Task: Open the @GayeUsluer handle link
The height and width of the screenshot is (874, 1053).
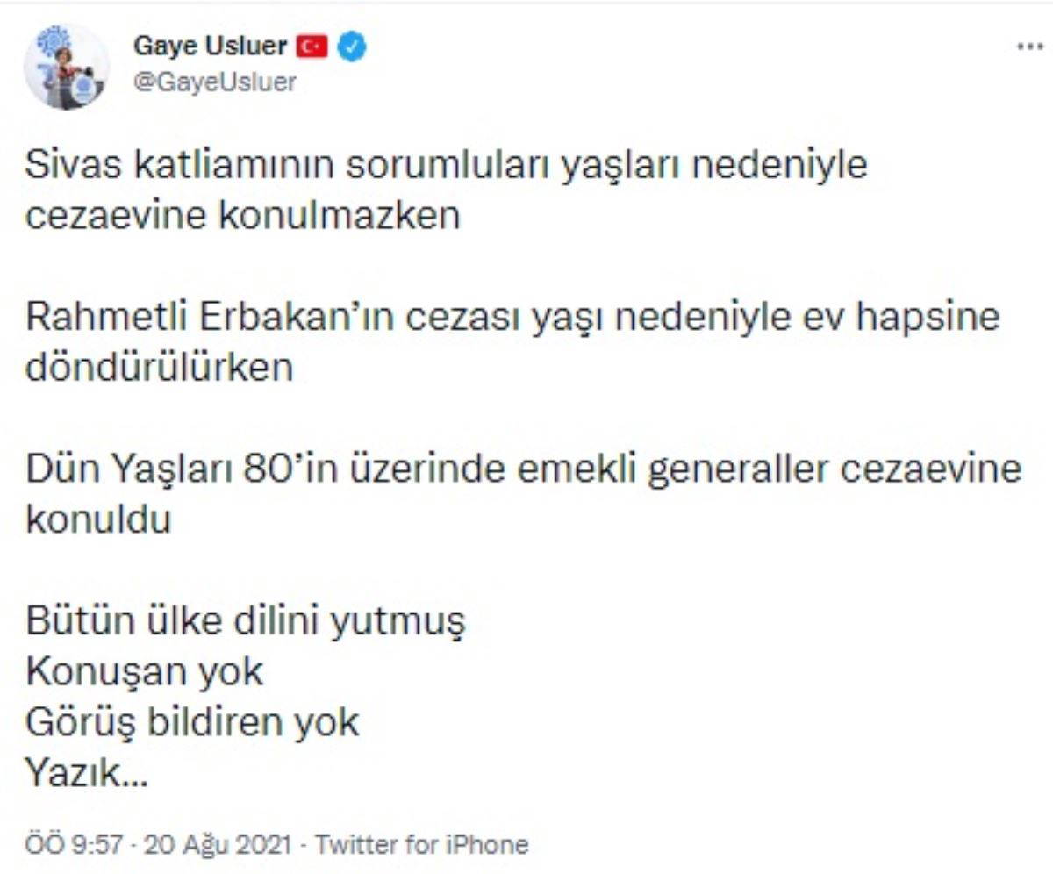Action: pyautogui.click(x=215, y=82)
